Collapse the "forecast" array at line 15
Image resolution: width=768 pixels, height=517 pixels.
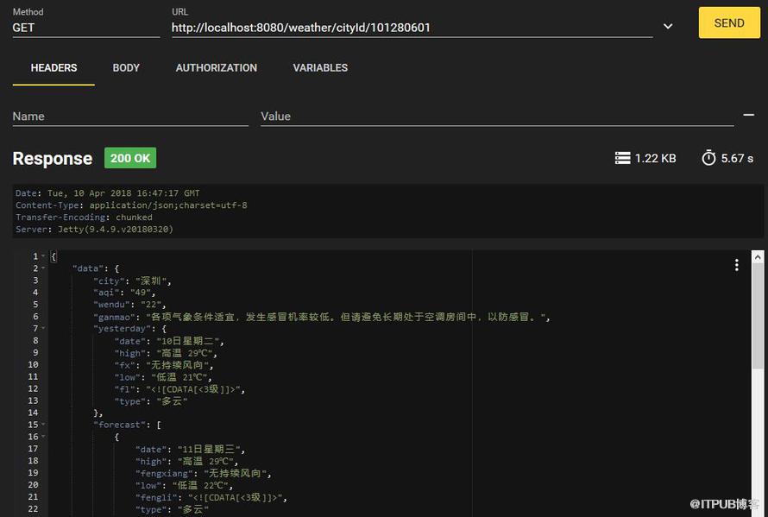(x=43, y=425)
